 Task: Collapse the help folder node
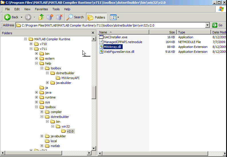37,63
